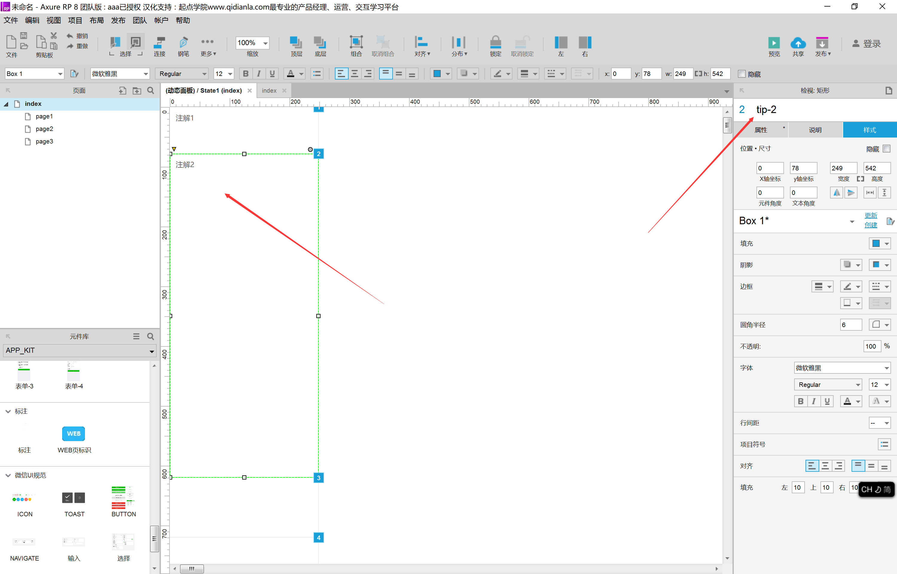
Task: Open the APP_KIT library dropdown
Action: pos(79,350)
